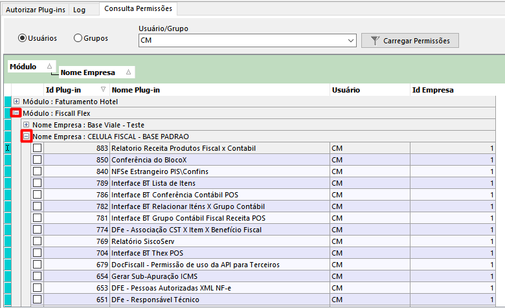Image resolution: width=505 pixels, height=308 pixels.
Task: Toggle checkbox for 704 Interface BT Thex POS
Action: (38, 252)
